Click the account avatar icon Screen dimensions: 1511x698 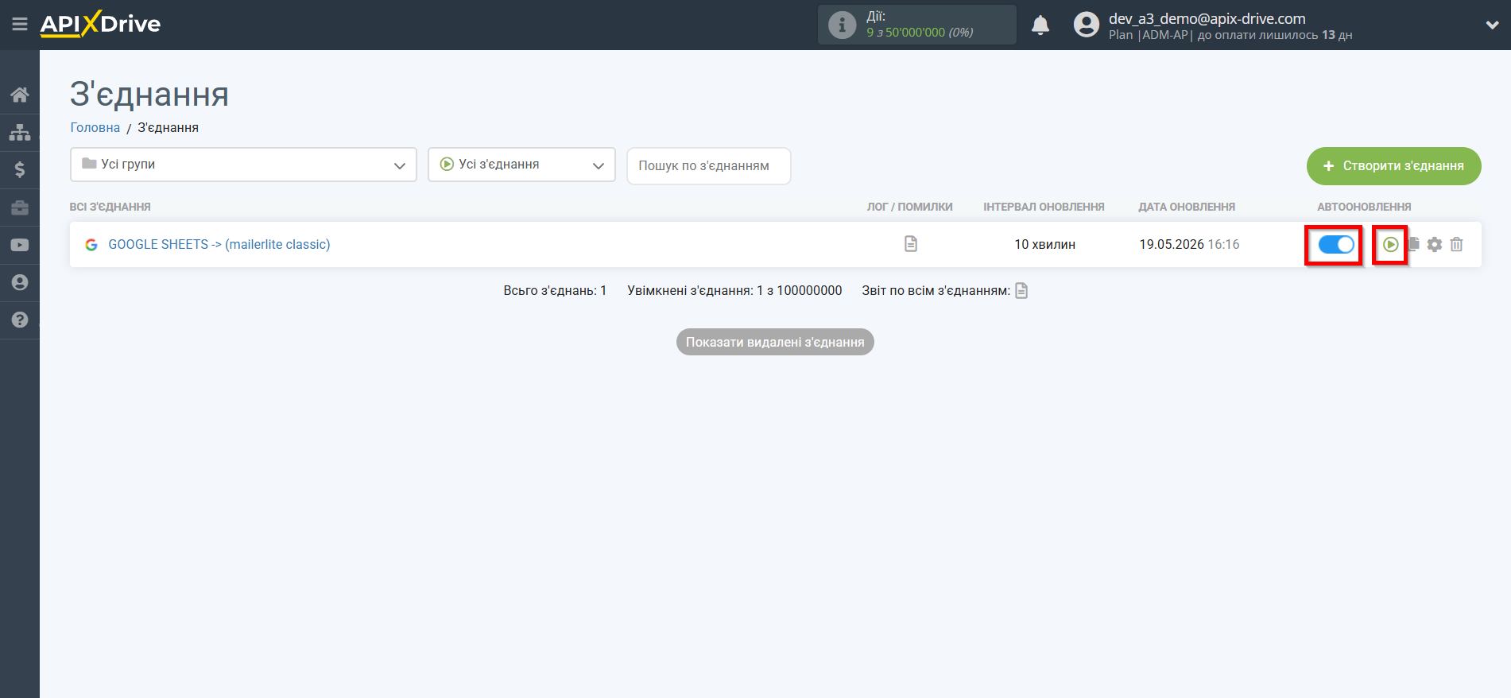coord(1086,25)
